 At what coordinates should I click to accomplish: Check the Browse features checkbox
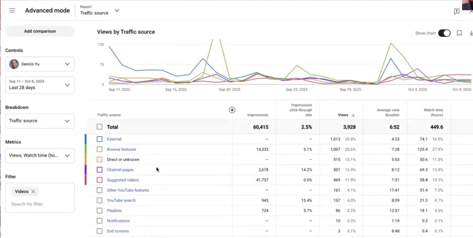(x=100, y=149)
